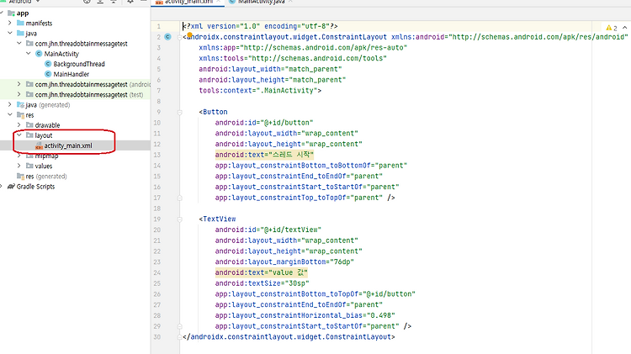Click the related class gutter icon on line 2
The height and width of the screenshot is (354, 631).
coord(167,37)
